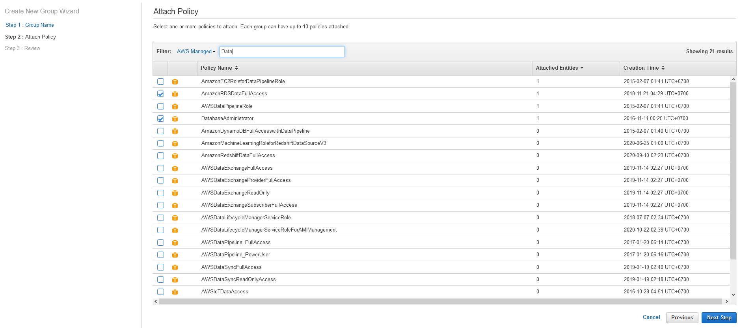Deselect the DatabaseAdministrator policy checkbox
741x328 pixels.
(x=160, y=119)
